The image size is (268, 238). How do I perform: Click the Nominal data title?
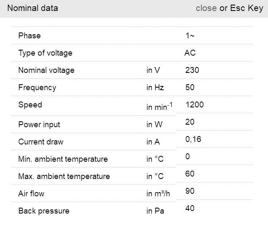tap(32, 8)
